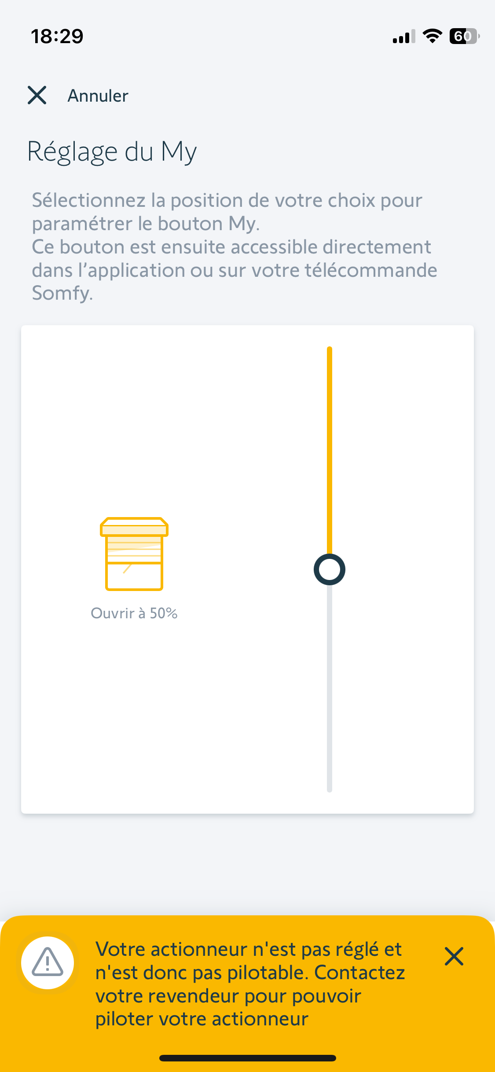495x1072 pixels.
Task: Tap the Wi-Fi status icon
Action: click(432, 36)
